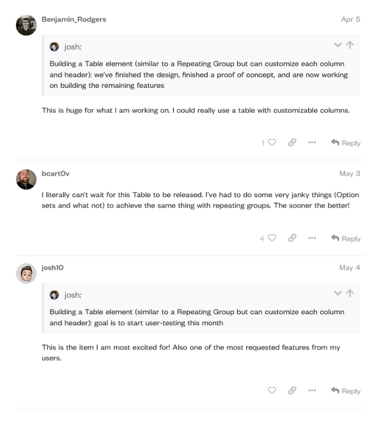Jump to quoted post from josh10's quote
378x422 pixels.
click(x=350, y=293)
